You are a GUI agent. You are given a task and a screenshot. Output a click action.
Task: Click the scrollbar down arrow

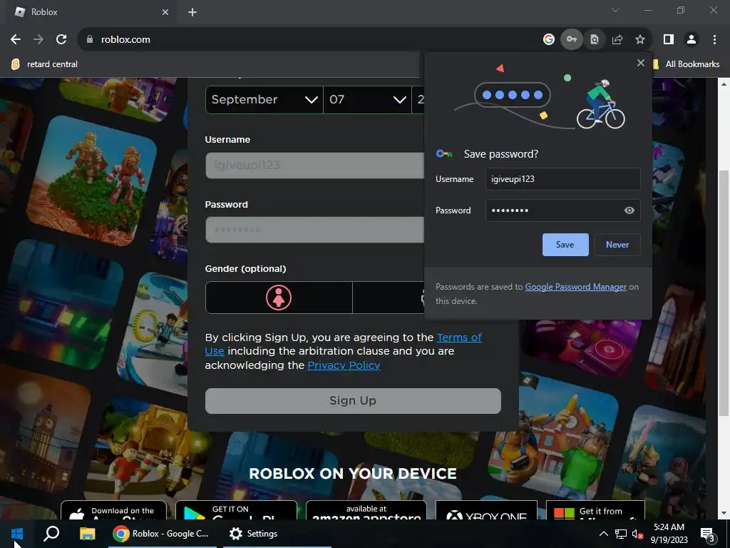click(x=724, y=514)
